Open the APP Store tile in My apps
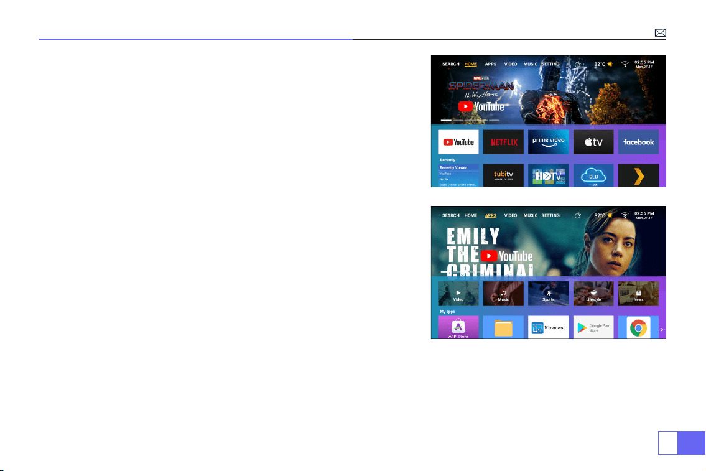This screenshot has height=471, width=706. (x=458, y=327)
